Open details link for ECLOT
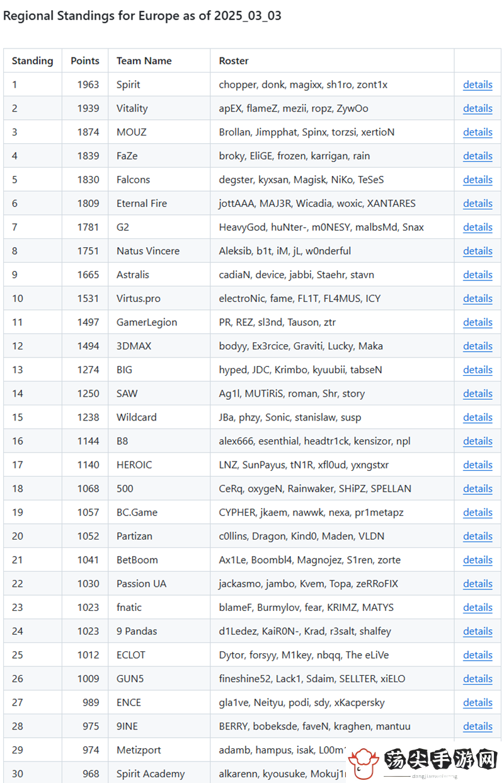The height and width of the screenshot is (783, 504). point(478,655)
